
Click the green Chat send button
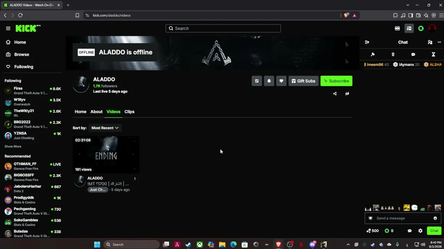coord(434,231)
